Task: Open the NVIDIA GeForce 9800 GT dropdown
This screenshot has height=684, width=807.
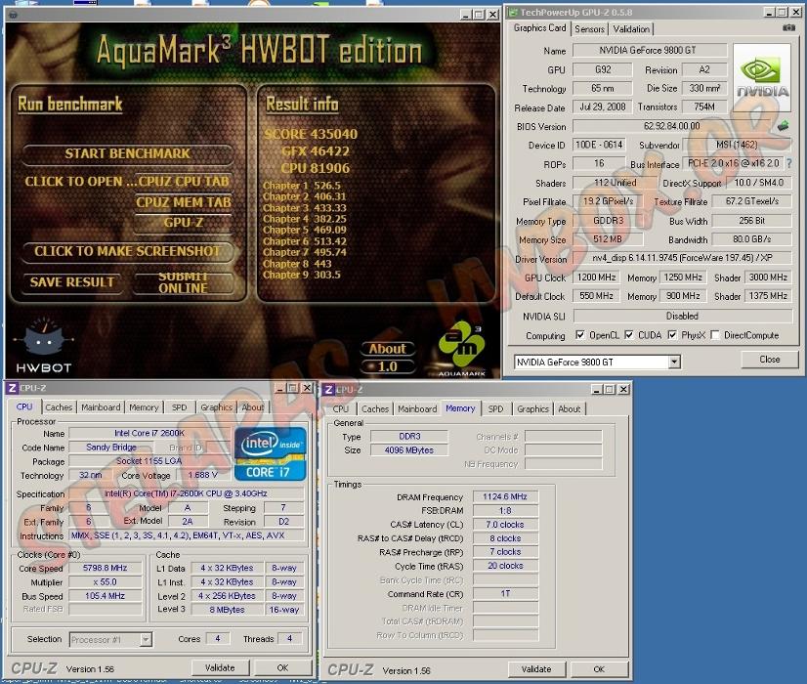Action: pyautogui.click(x=674, y=362)
